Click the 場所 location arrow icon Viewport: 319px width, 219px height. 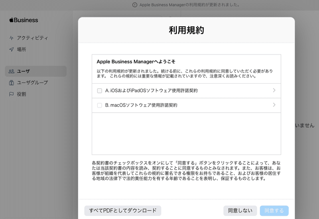(x=12, y=49)
